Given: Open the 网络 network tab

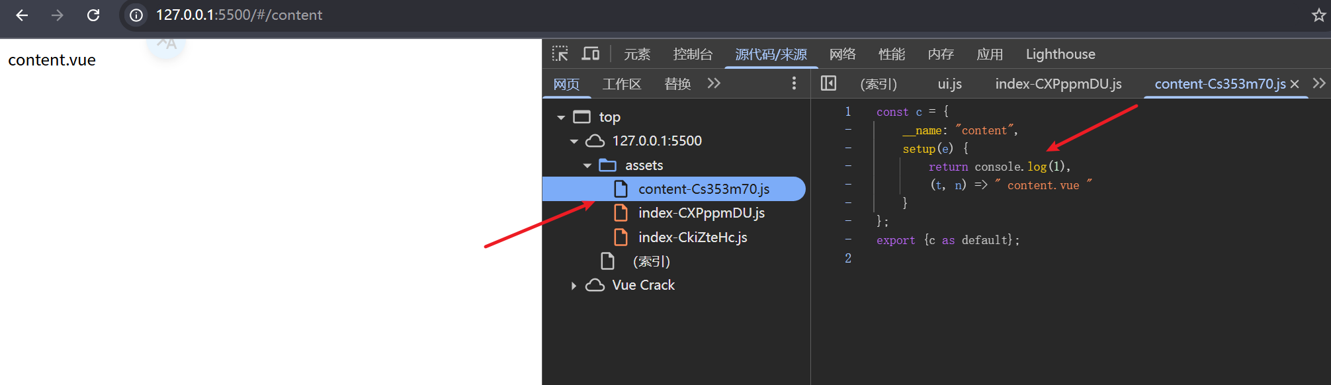Looking at the screenshot, I should 842,54.
